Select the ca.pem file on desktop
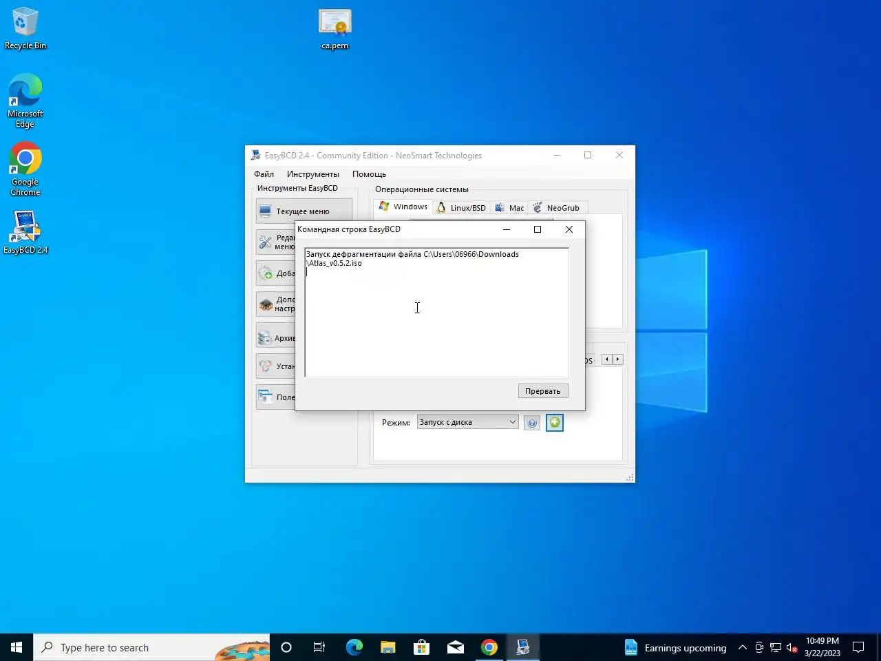Screen dimensions: 881x661 click(335, 28)
